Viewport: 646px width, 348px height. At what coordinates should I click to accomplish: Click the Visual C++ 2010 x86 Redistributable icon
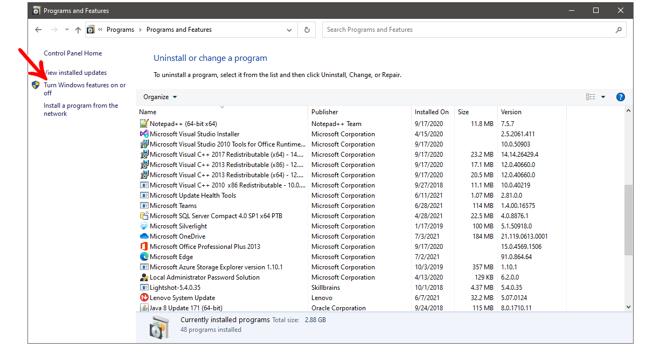coord(144,185)
